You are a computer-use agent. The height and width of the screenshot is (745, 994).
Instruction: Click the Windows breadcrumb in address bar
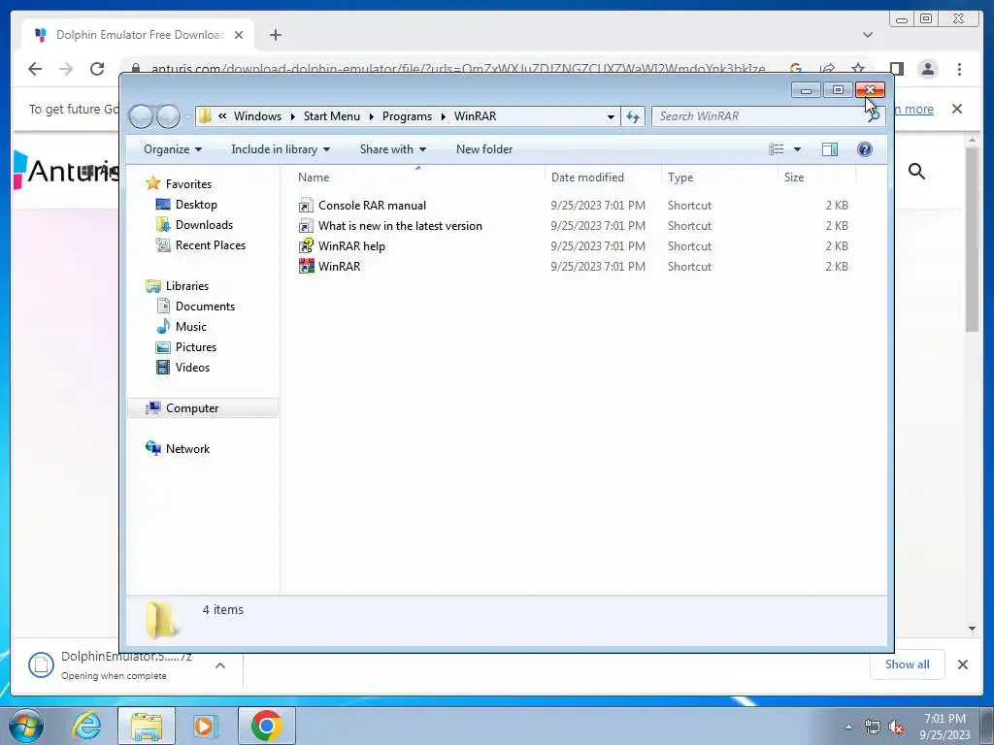tap(257, 116)
